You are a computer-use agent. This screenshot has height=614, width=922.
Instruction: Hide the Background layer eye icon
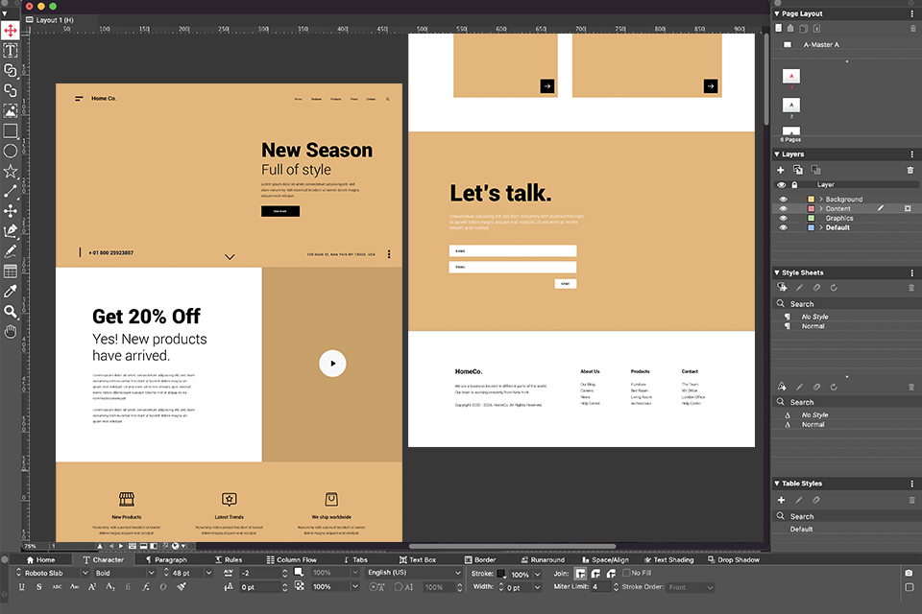[784, 200]
